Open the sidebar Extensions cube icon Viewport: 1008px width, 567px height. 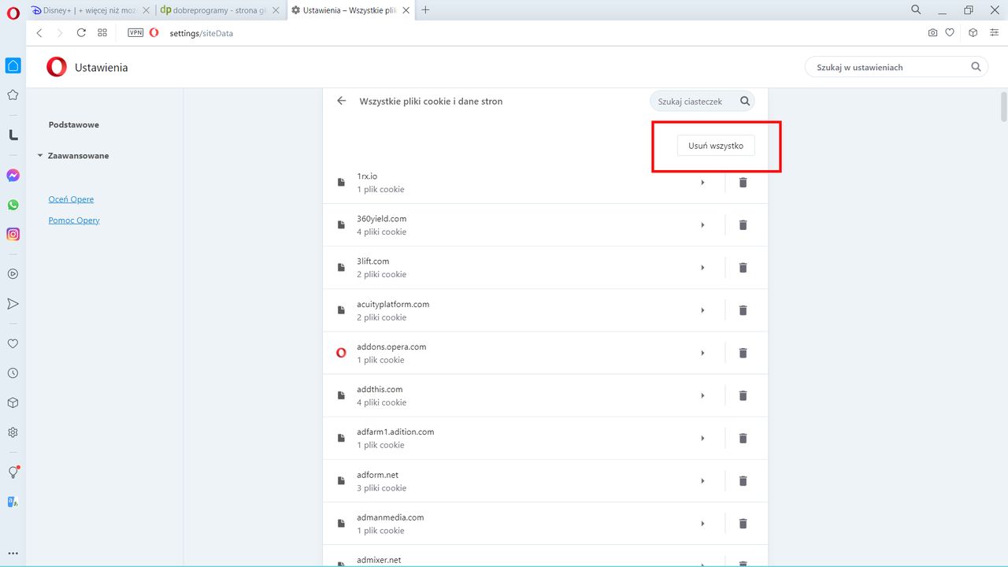tap(13, 402)
